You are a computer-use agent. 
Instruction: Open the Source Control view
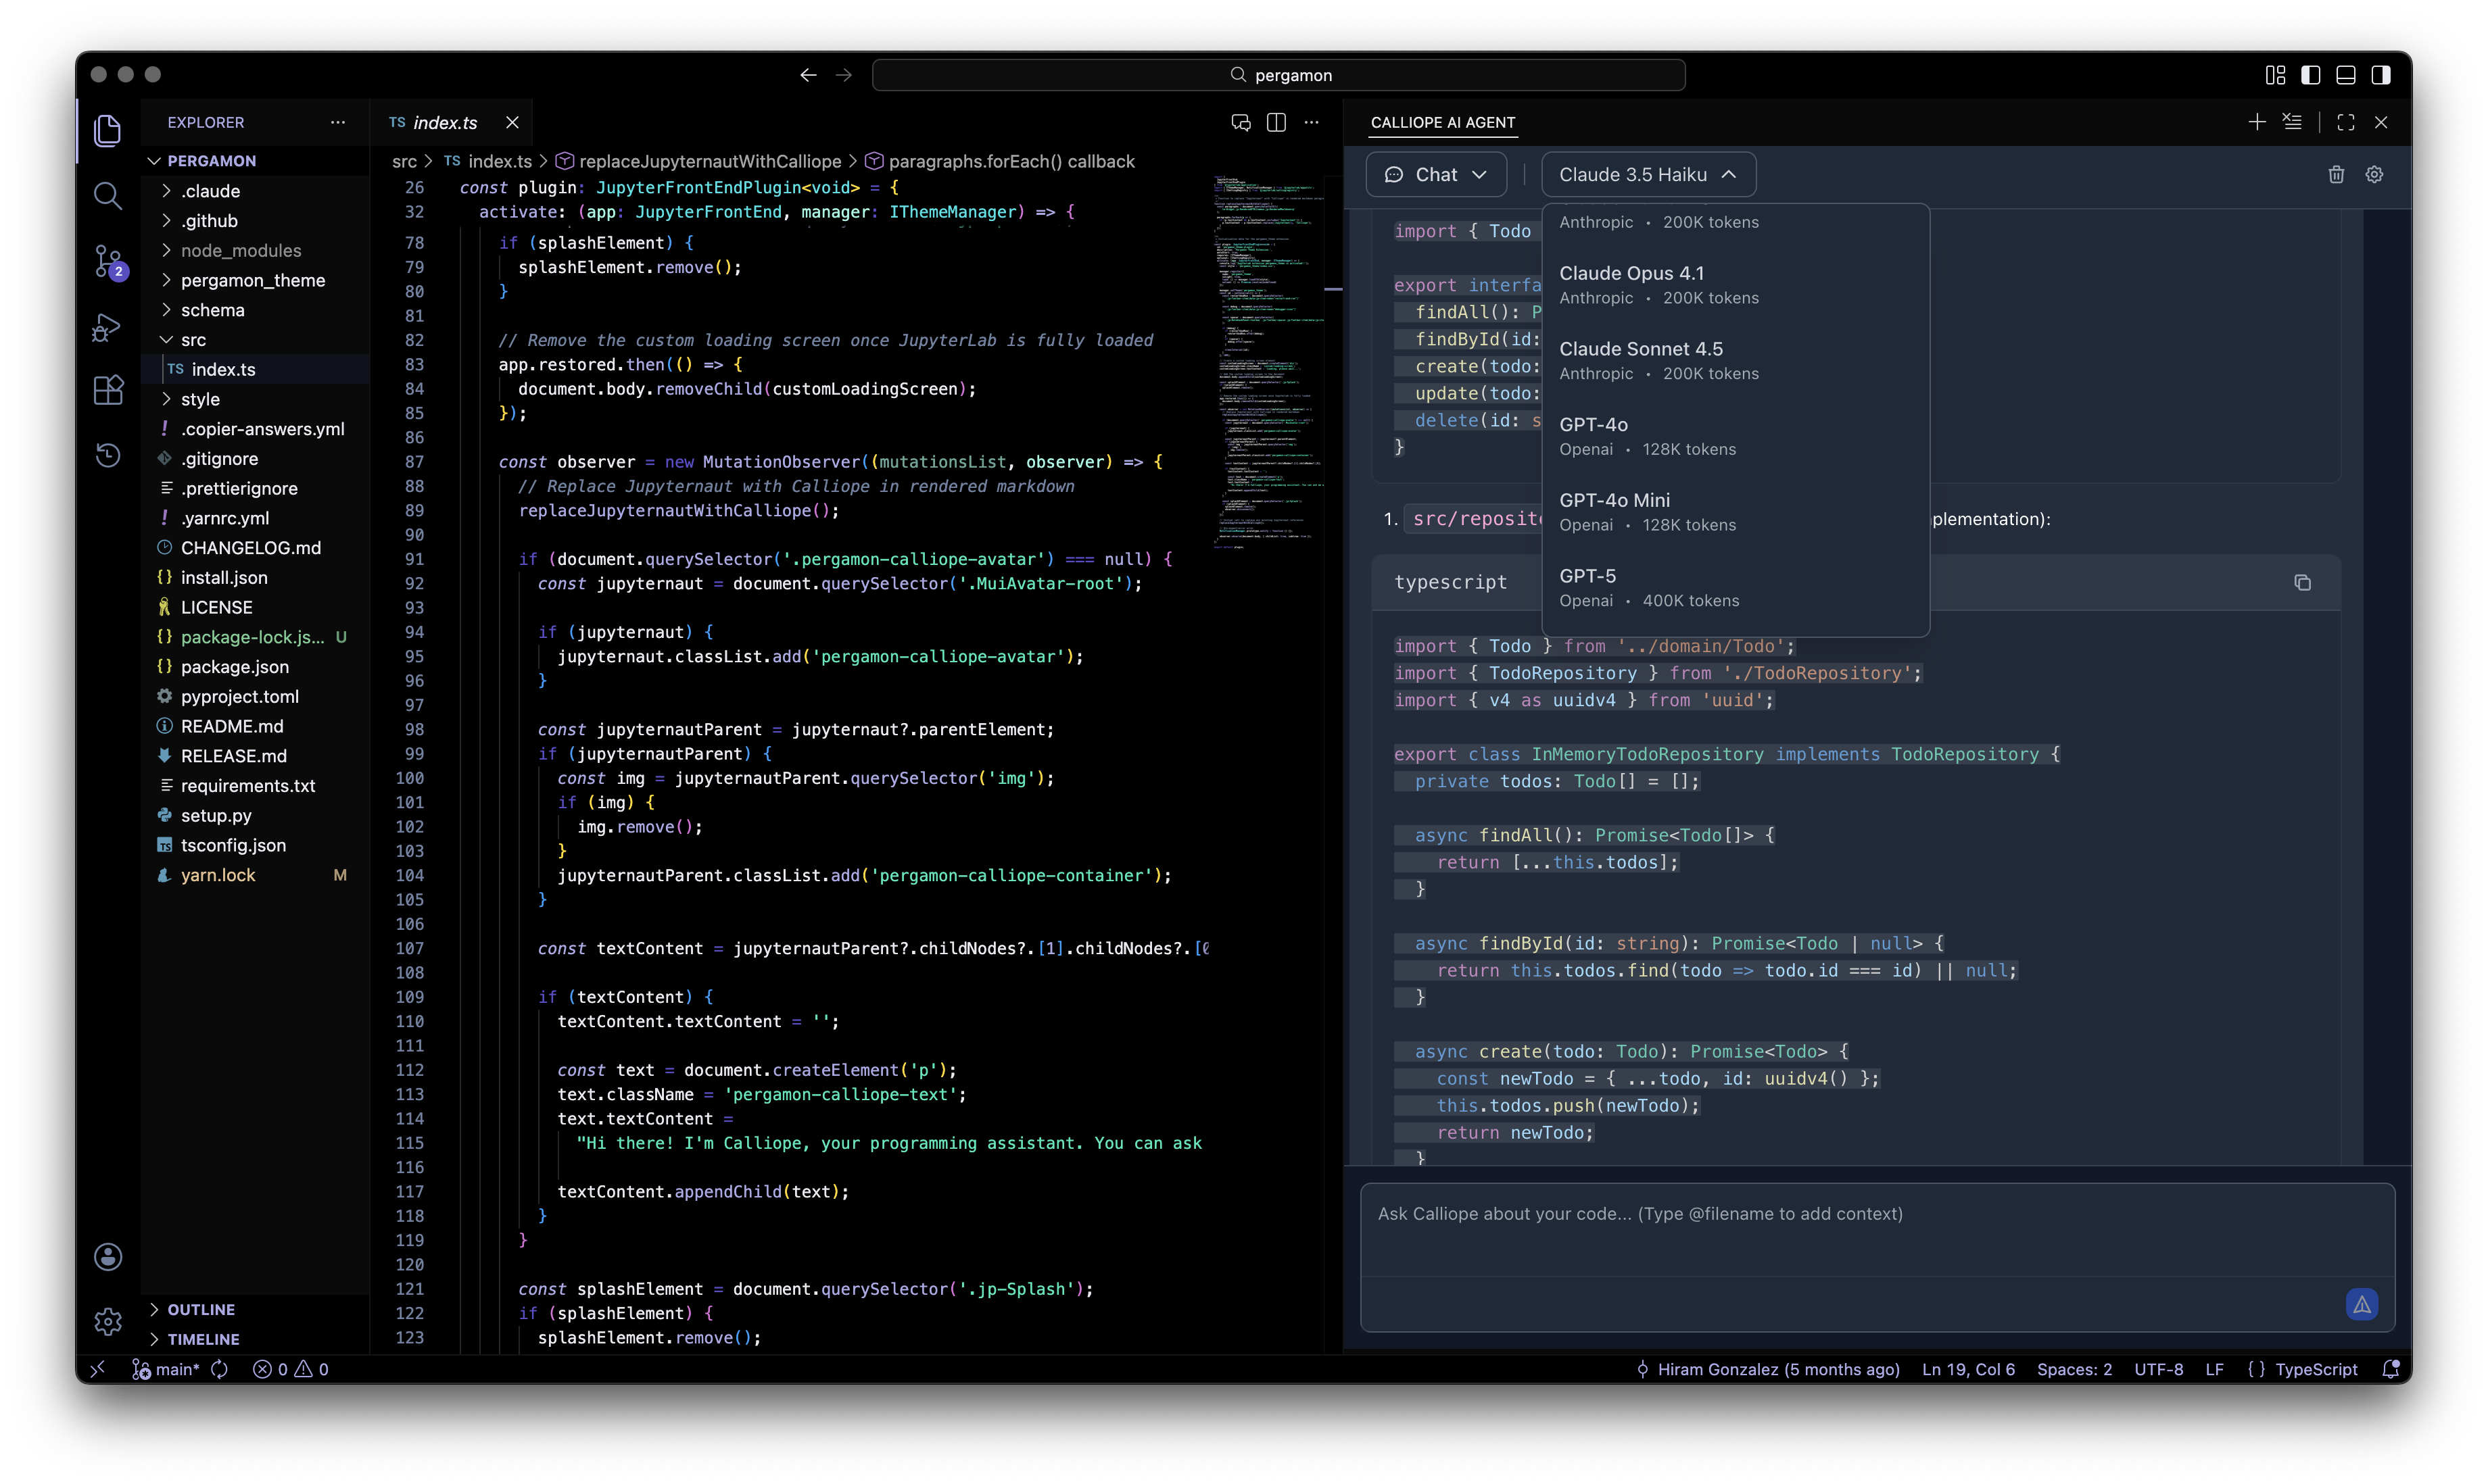(108, 261)
